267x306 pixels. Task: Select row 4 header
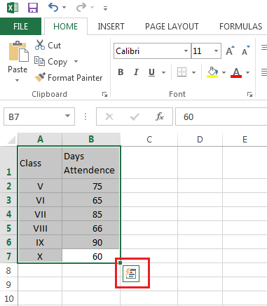8,214
